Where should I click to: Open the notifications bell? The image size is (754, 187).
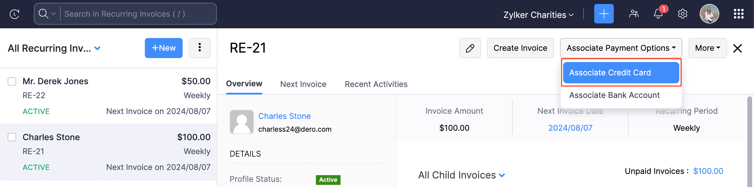pyautogui.click(x=658, y=14)
